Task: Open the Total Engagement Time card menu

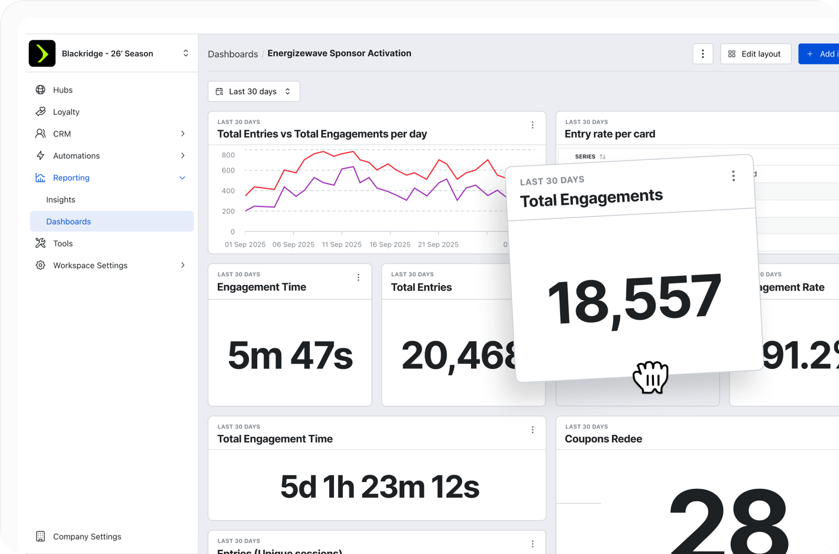Action: [x=532, y=430]
